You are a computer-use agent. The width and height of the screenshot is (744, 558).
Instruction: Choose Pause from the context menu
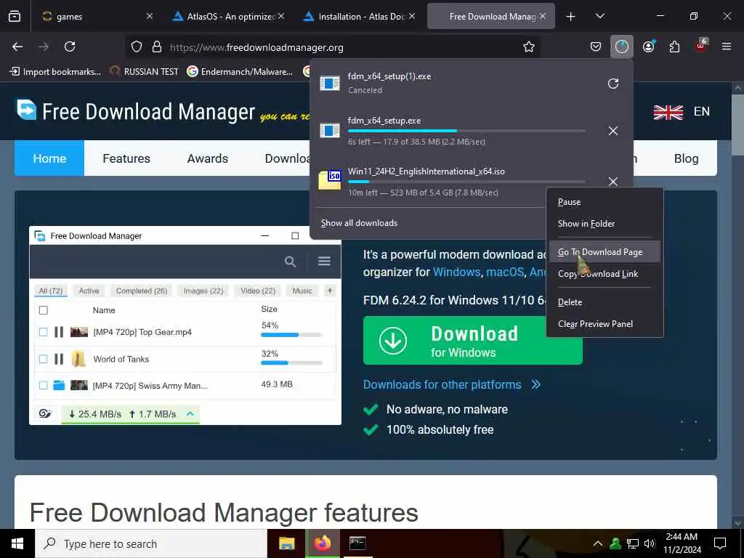click(604, 202)
